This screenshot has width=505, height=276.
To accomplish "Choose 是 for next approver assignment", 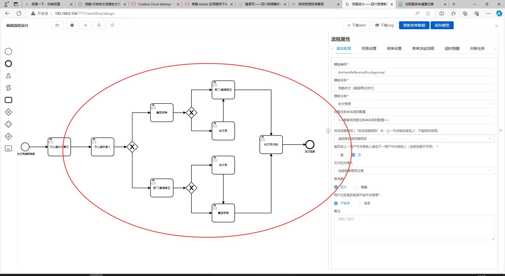I will (x=336, y=155).
